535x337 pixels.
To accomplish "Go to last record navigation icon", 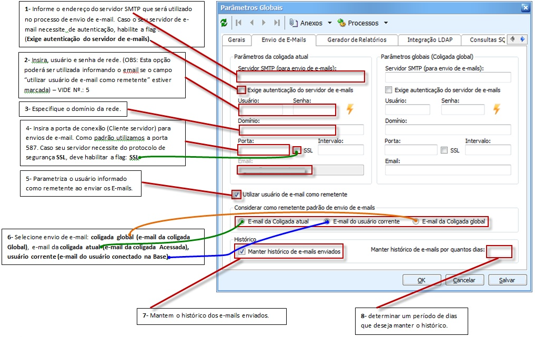I will point(277,23).
